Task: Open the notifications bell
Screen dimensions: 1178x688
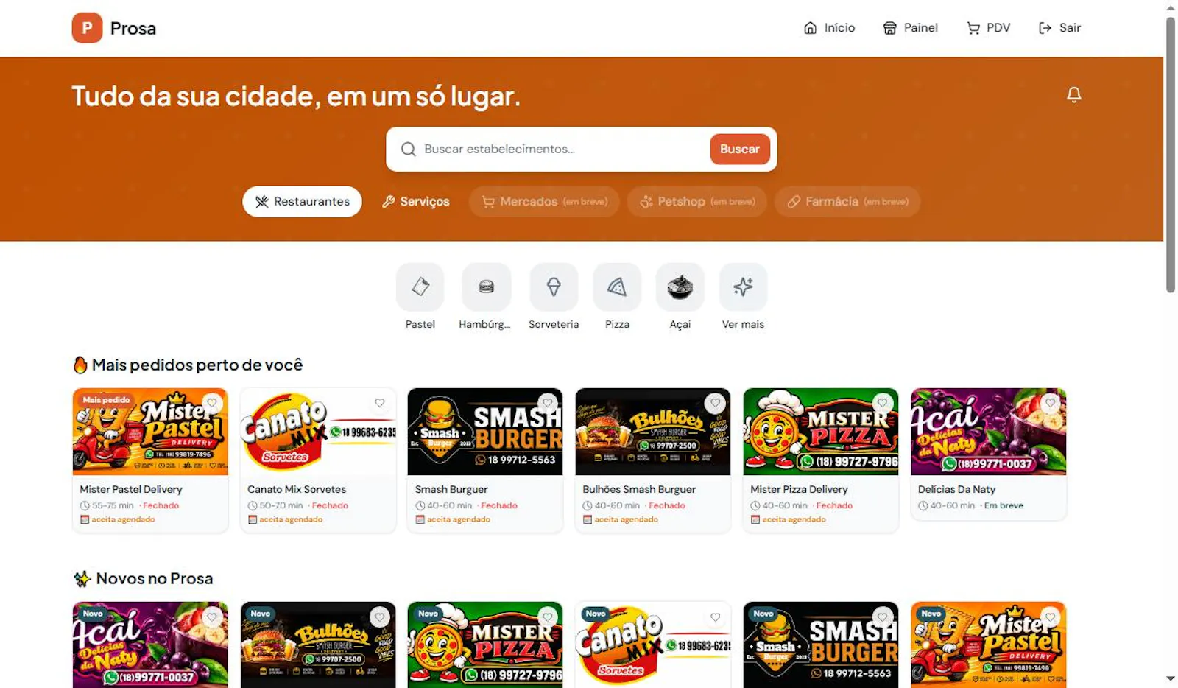Action: coord(1073,94)
